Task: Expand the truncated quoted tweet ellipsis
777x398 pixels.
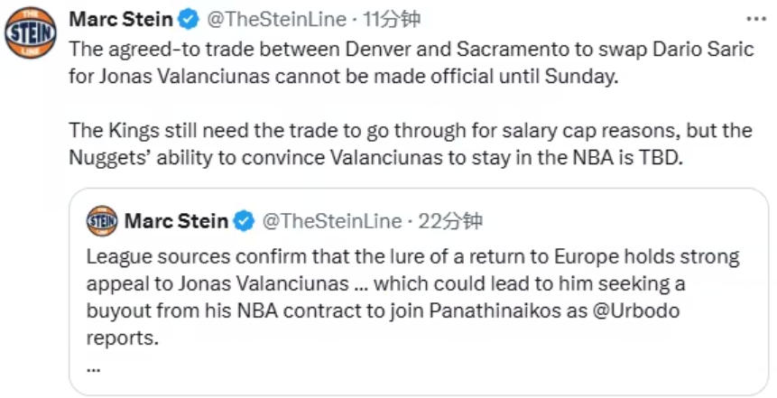Action: point(94,368)
